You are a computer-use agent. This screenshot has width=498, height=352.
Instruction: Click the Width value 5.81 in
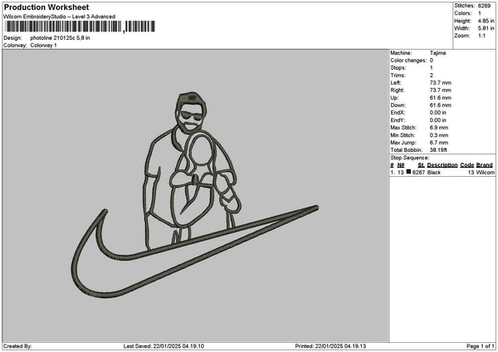(x=486, y=28)
